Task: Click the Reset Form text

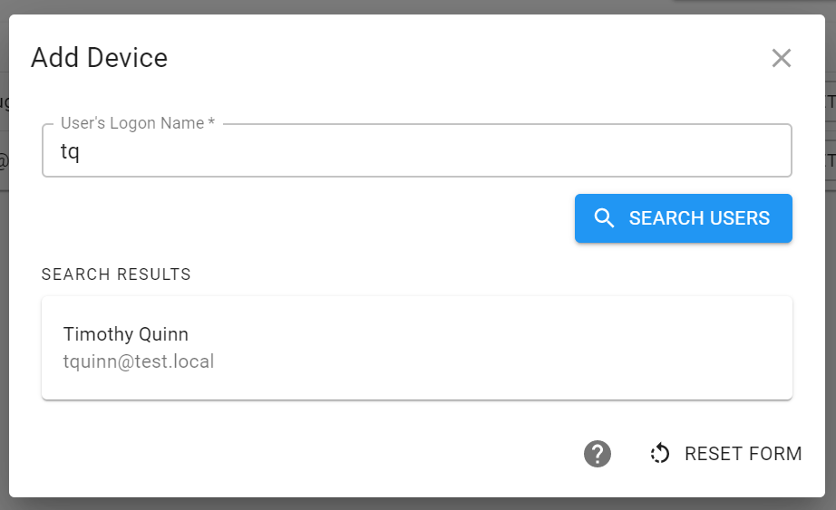Action: [x=743, y=454]
